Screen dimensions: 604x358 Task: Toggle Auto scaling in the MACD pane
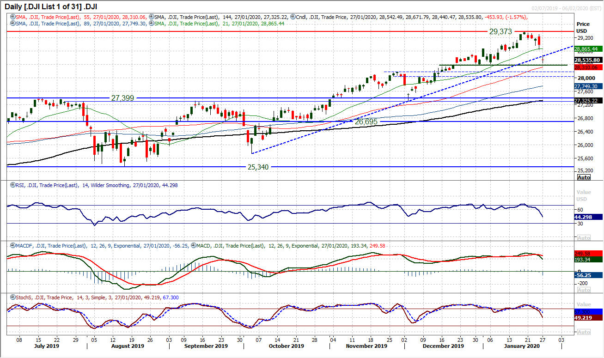click(584, 290)
